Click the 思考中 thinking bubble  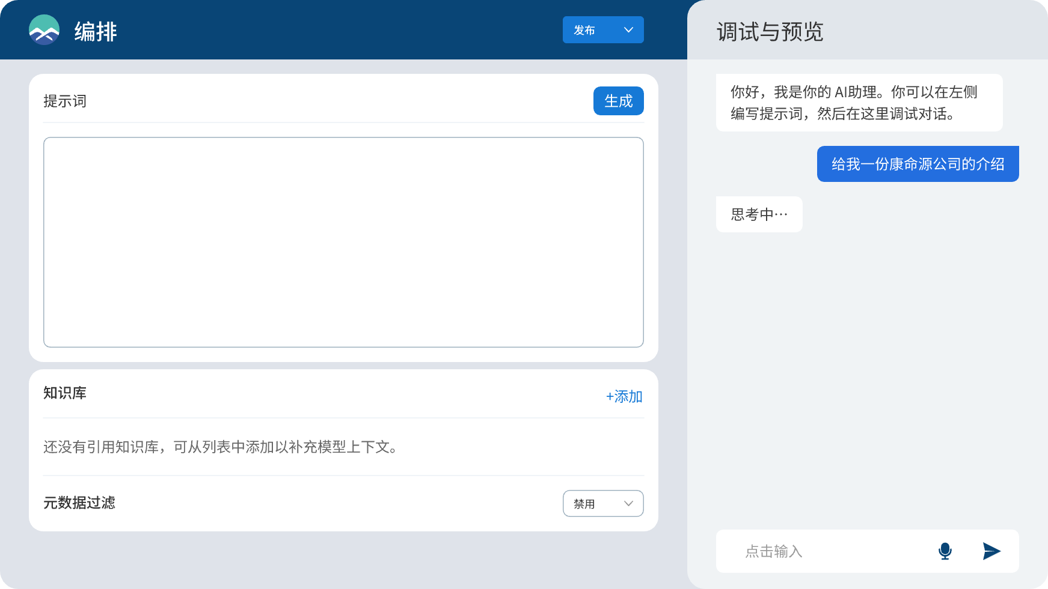click(x=759, y=214)
